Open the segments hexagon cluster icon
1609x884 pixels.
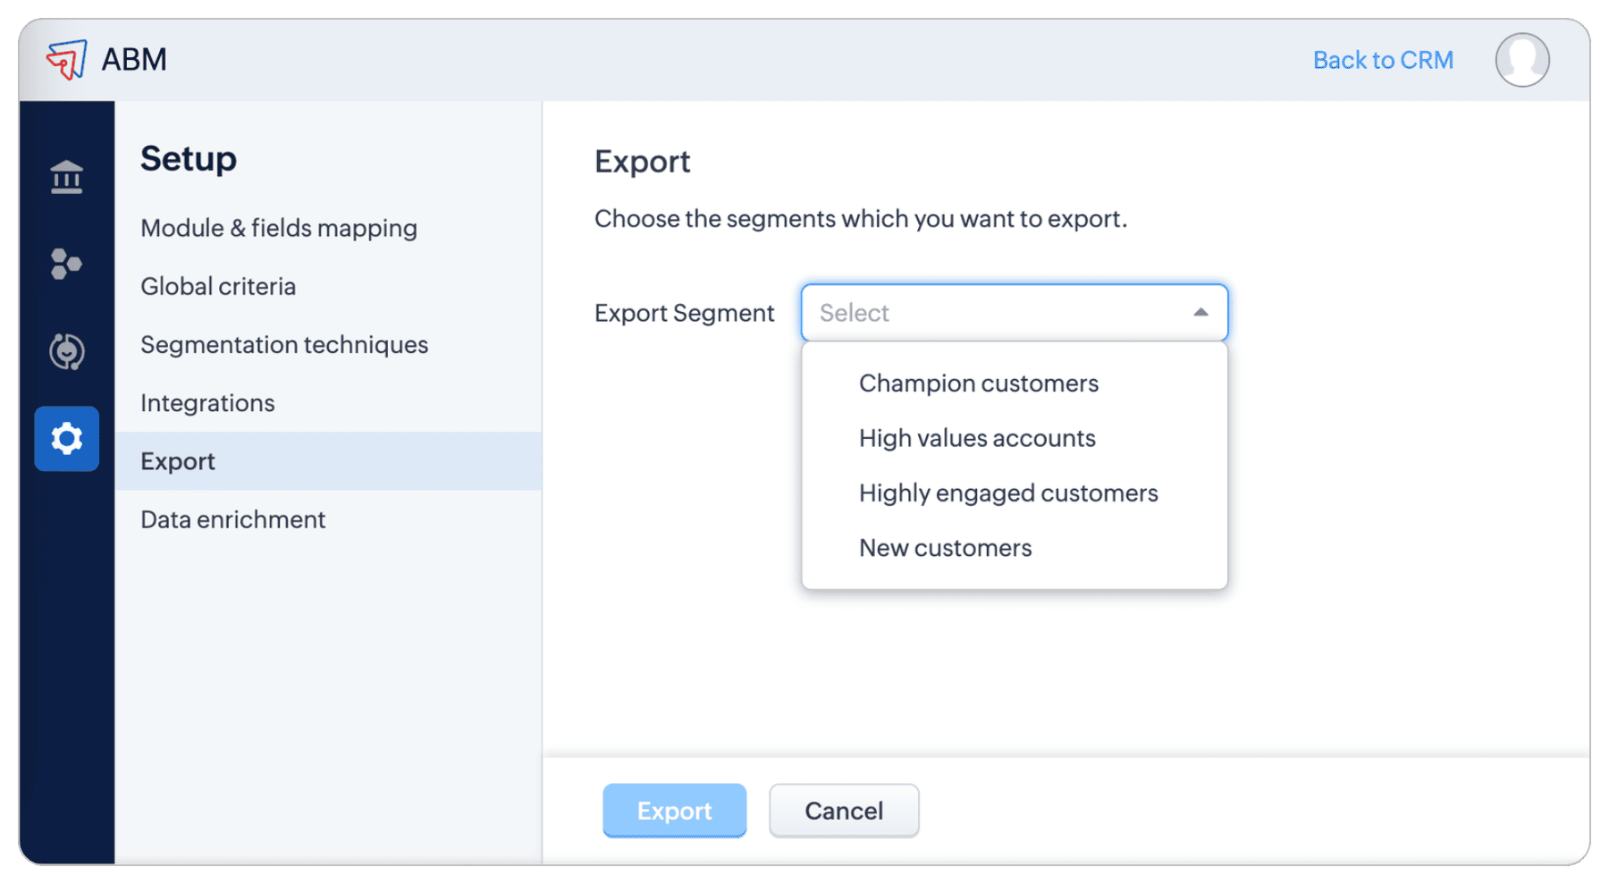click(x=66, y=264)
